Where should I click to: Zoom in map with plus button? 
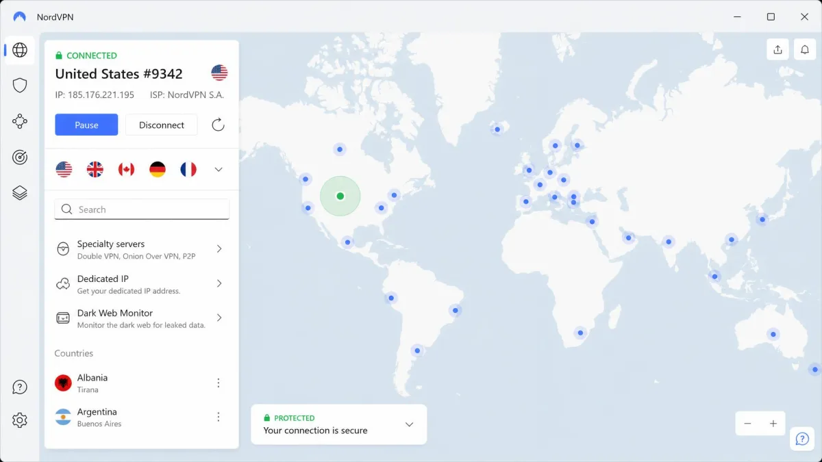click(773, 424)
